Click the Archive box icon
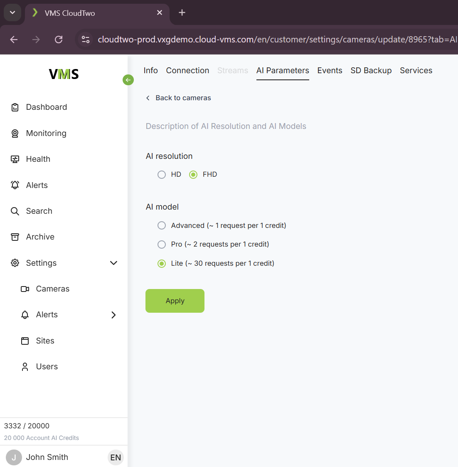Viewport: 458px width, 467px height. 15,237
